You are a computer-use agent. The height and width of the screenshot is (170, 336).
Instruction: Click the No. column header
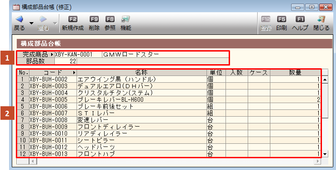tap(24, 72)
